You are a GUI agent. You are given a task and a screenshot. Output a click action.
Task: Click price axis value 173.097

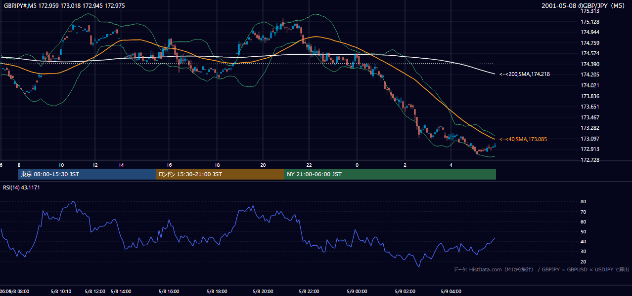(590, 139)
